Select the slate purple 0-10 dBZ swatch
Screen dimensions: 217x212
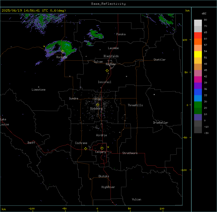pos(198,117)
